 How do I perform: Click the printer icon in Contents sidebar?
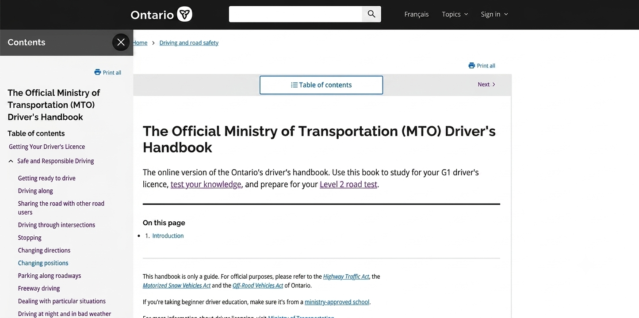point(98,72)
